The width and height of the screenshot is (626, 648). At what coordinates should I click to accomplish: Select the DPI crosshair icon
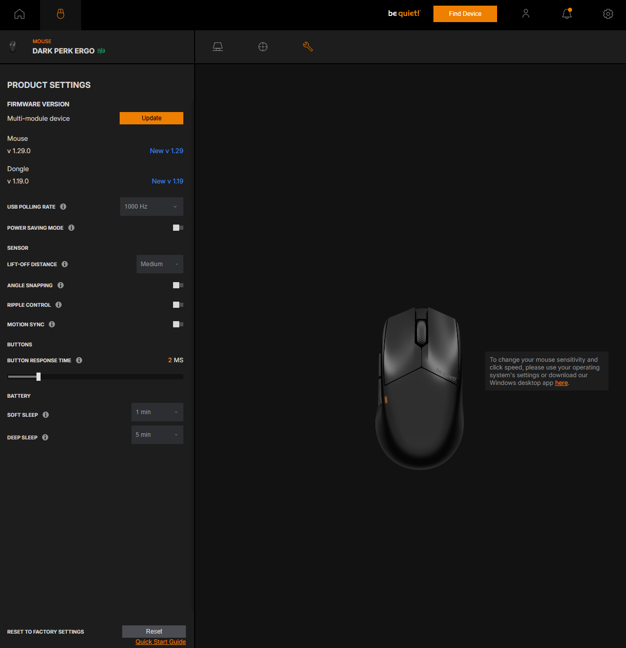(x=262, y=46)
